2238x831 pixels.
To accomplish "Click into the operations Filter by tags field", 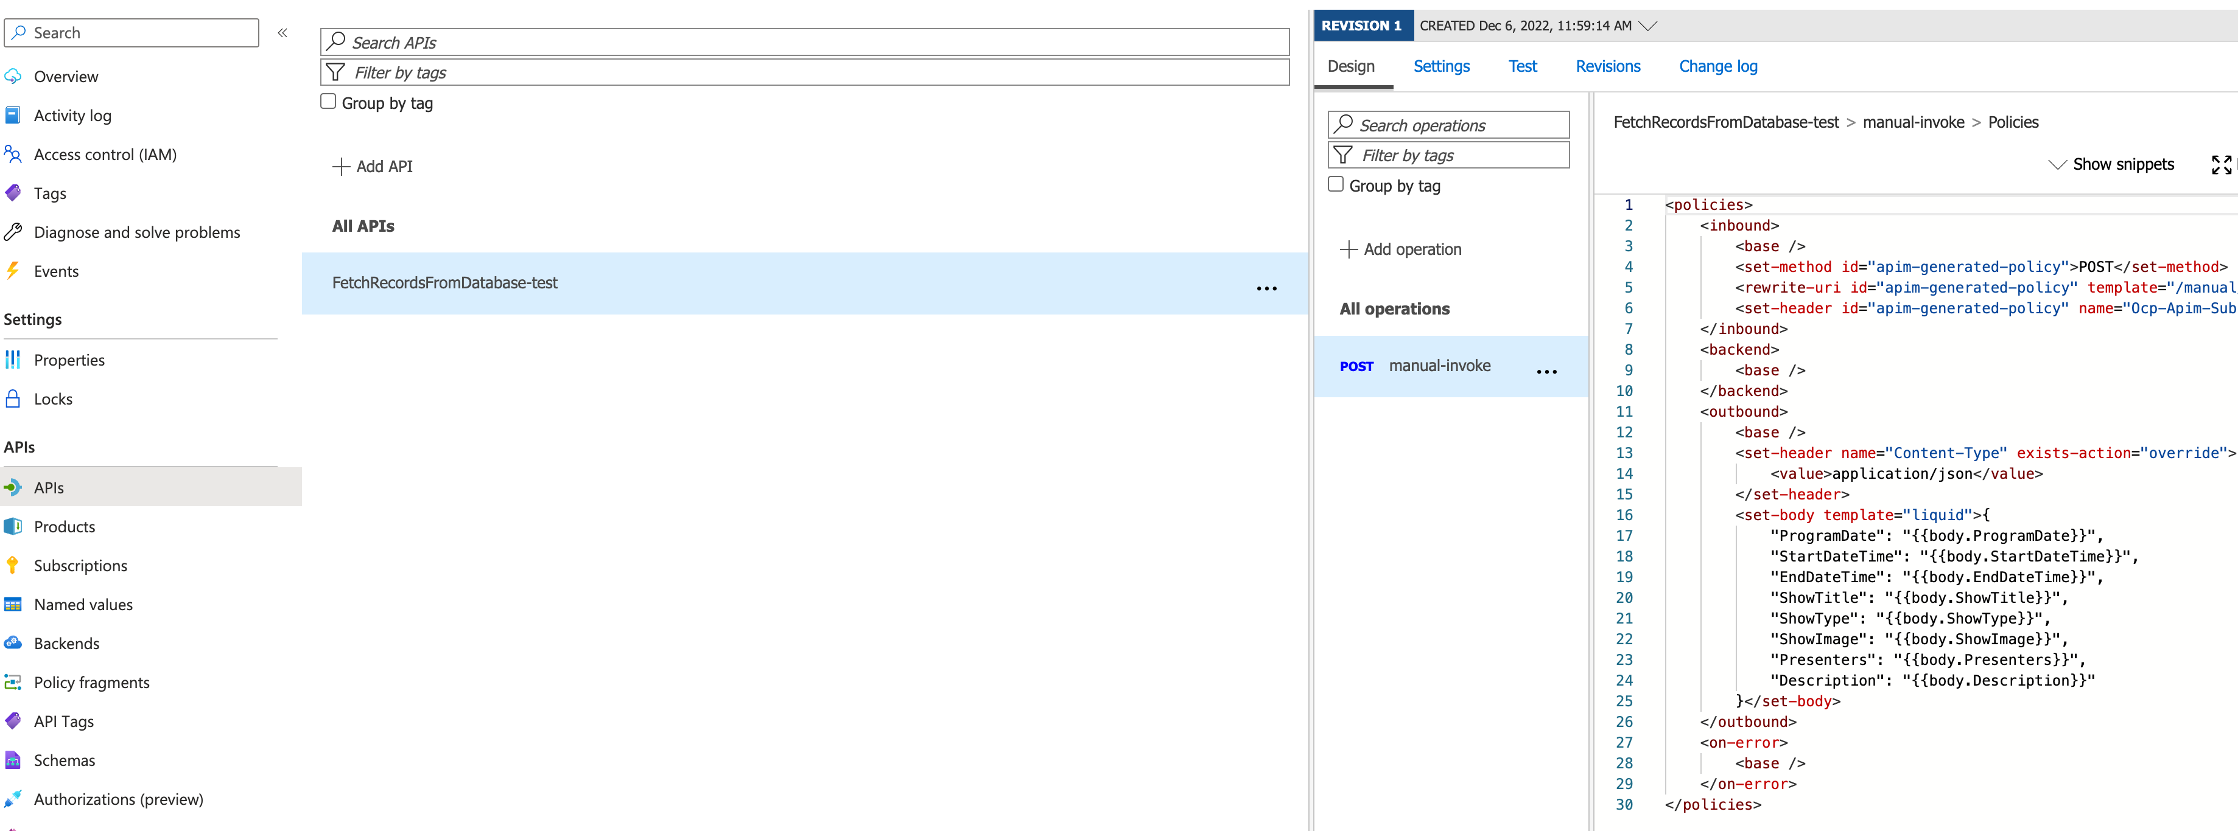I will [1448, 155].
